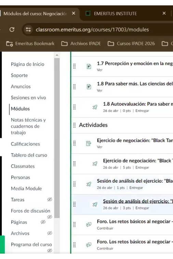Grab the drag handle of 1.8 Para saber más row

click(x=75, y=87)
